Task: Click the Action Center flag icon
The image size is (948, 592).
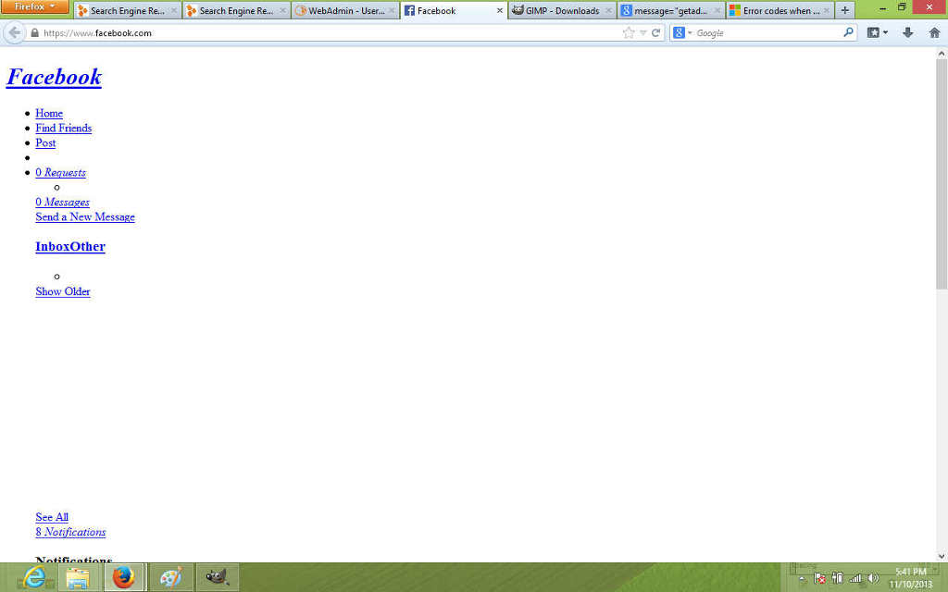Action: click(820, 578)
